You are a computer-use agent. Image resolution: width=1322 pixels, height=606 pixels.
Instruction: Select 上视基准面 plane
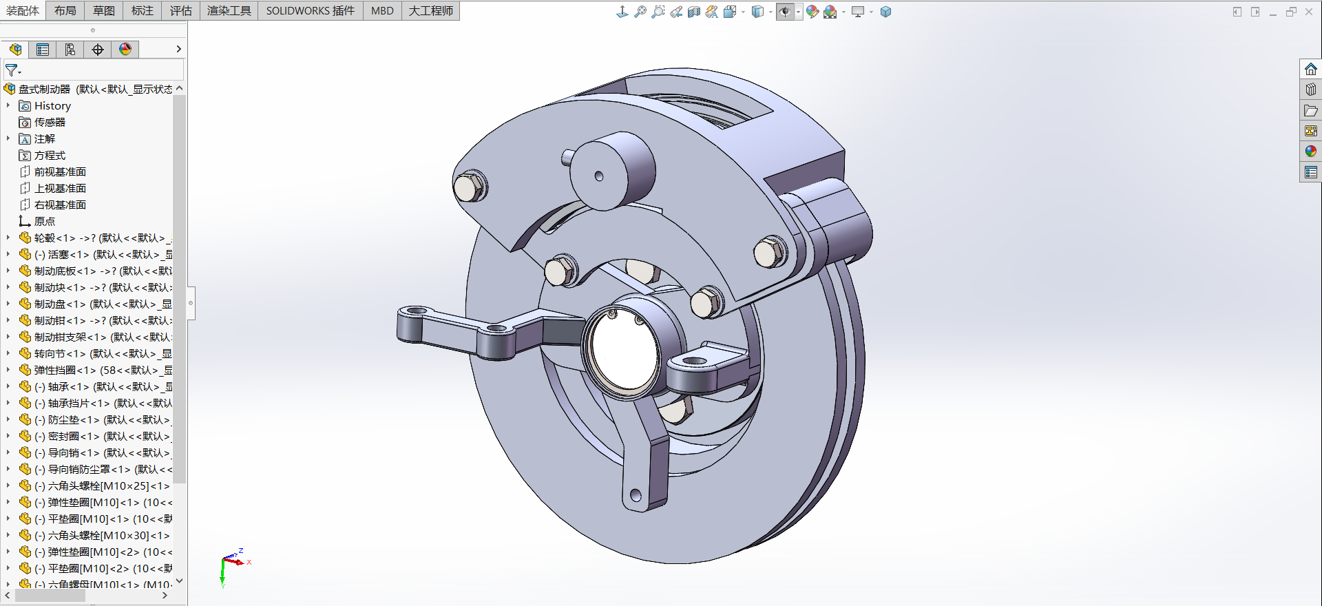tap(60, 188)
